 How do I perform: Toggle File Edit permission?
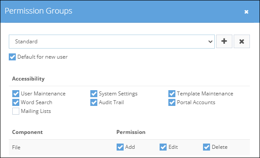tap(163, 147)
